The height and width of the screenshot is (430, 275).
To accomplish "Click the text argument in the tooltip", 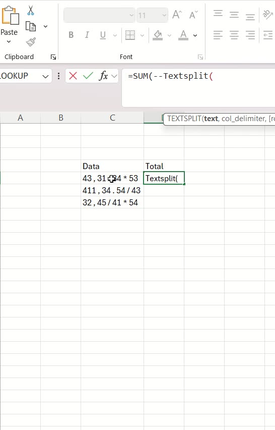I will (211, 119).
